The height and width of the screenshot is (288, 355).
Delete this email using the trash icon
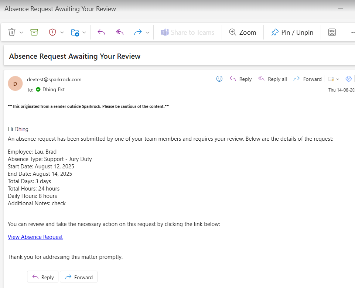coord(11,32)
